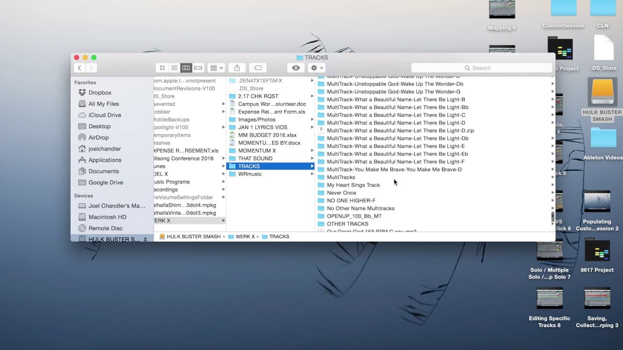Expand the 2.17 CHK RQST folder arrow
The height and width of the screenshot is (350, 623).
[312, 96]
